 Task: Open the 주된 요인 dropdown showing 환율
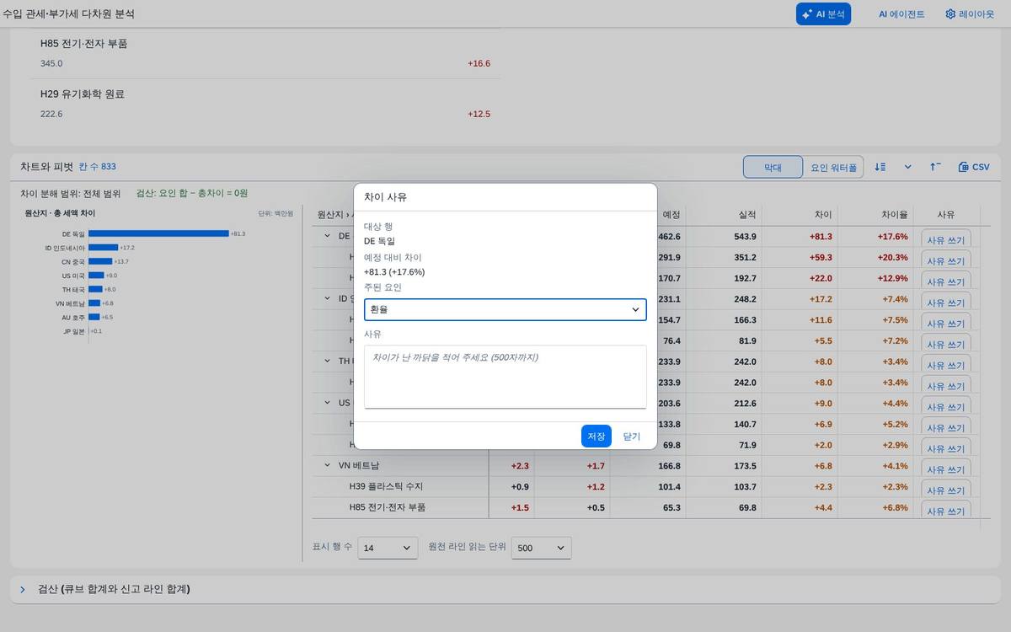click(505, 309)
